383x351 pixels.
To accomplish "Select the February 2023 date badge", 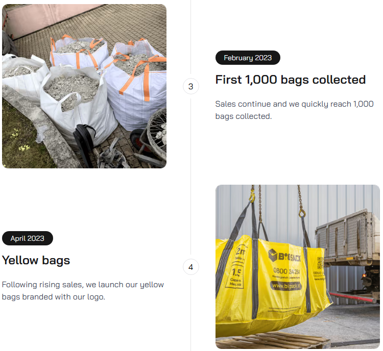I will pyautogui.click(x=248, y=58).
